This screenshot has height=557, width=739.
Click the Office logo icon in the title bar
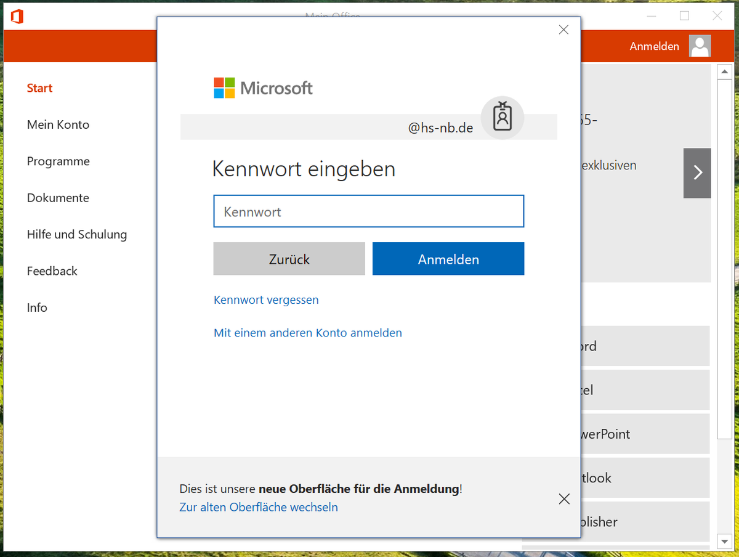(x=17, y=17)
